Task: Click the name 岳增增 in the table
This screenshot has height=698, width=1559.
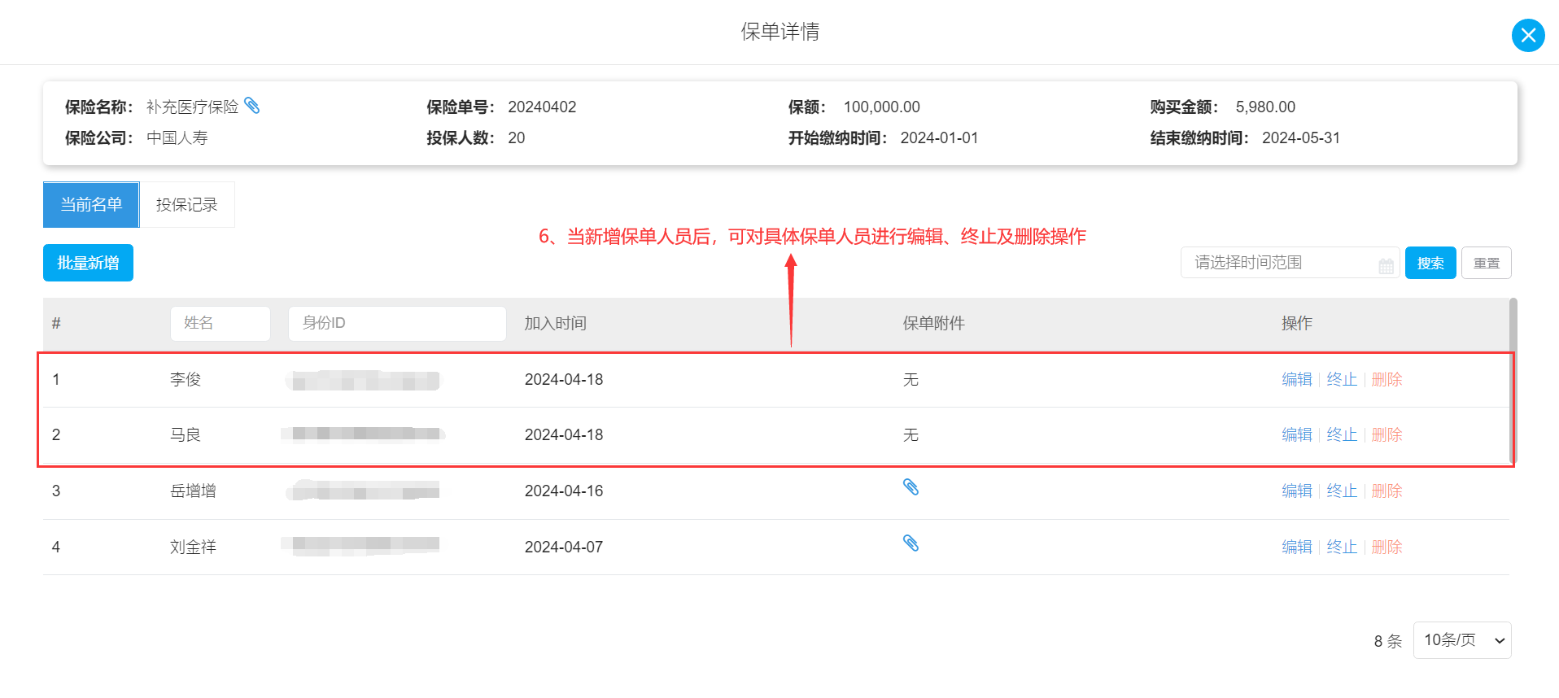Action: (193, 491)
